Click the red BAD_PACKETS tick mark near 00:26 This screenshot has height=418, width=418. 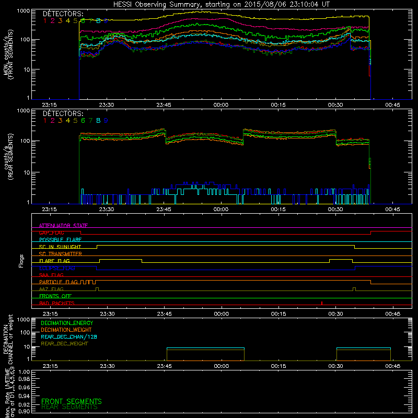[322, 303]
